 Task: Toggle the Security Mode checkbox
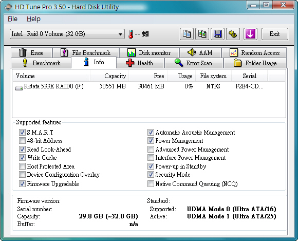pos(151,175)
